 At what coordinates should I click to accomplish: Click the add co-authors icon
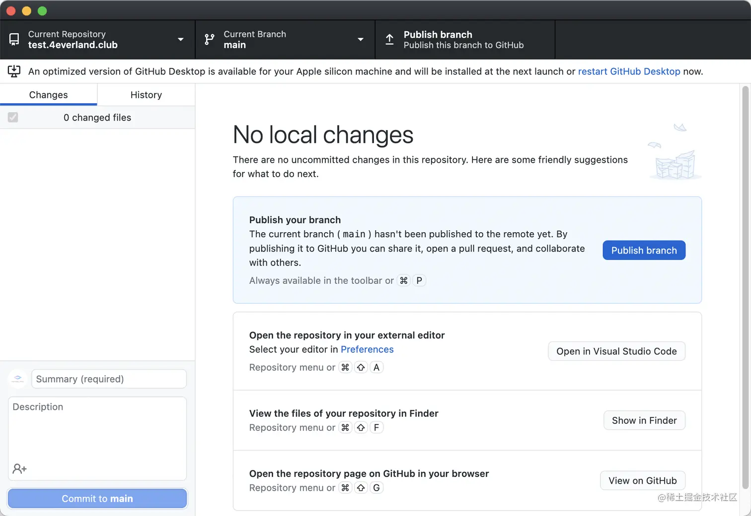click(x=19, y=468)
